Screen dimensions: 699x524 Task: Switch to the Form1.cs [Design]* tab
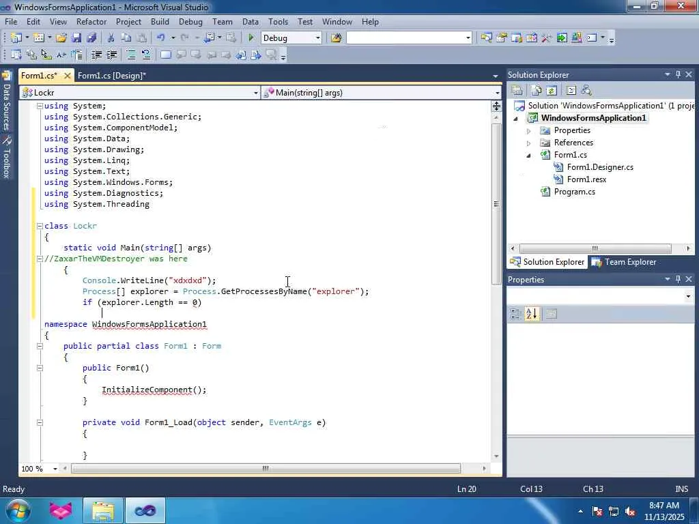[x=111, y=76]
